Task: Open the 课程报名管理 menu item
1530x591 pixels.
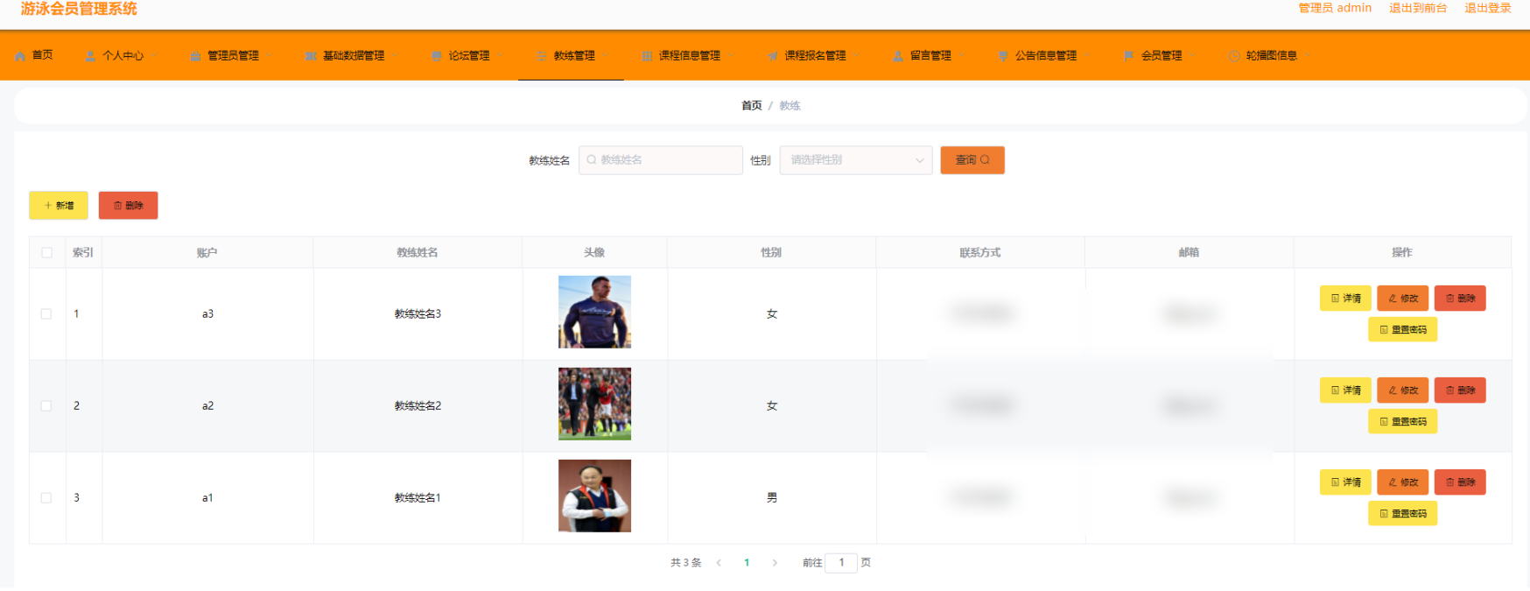Action: (814, 56)
